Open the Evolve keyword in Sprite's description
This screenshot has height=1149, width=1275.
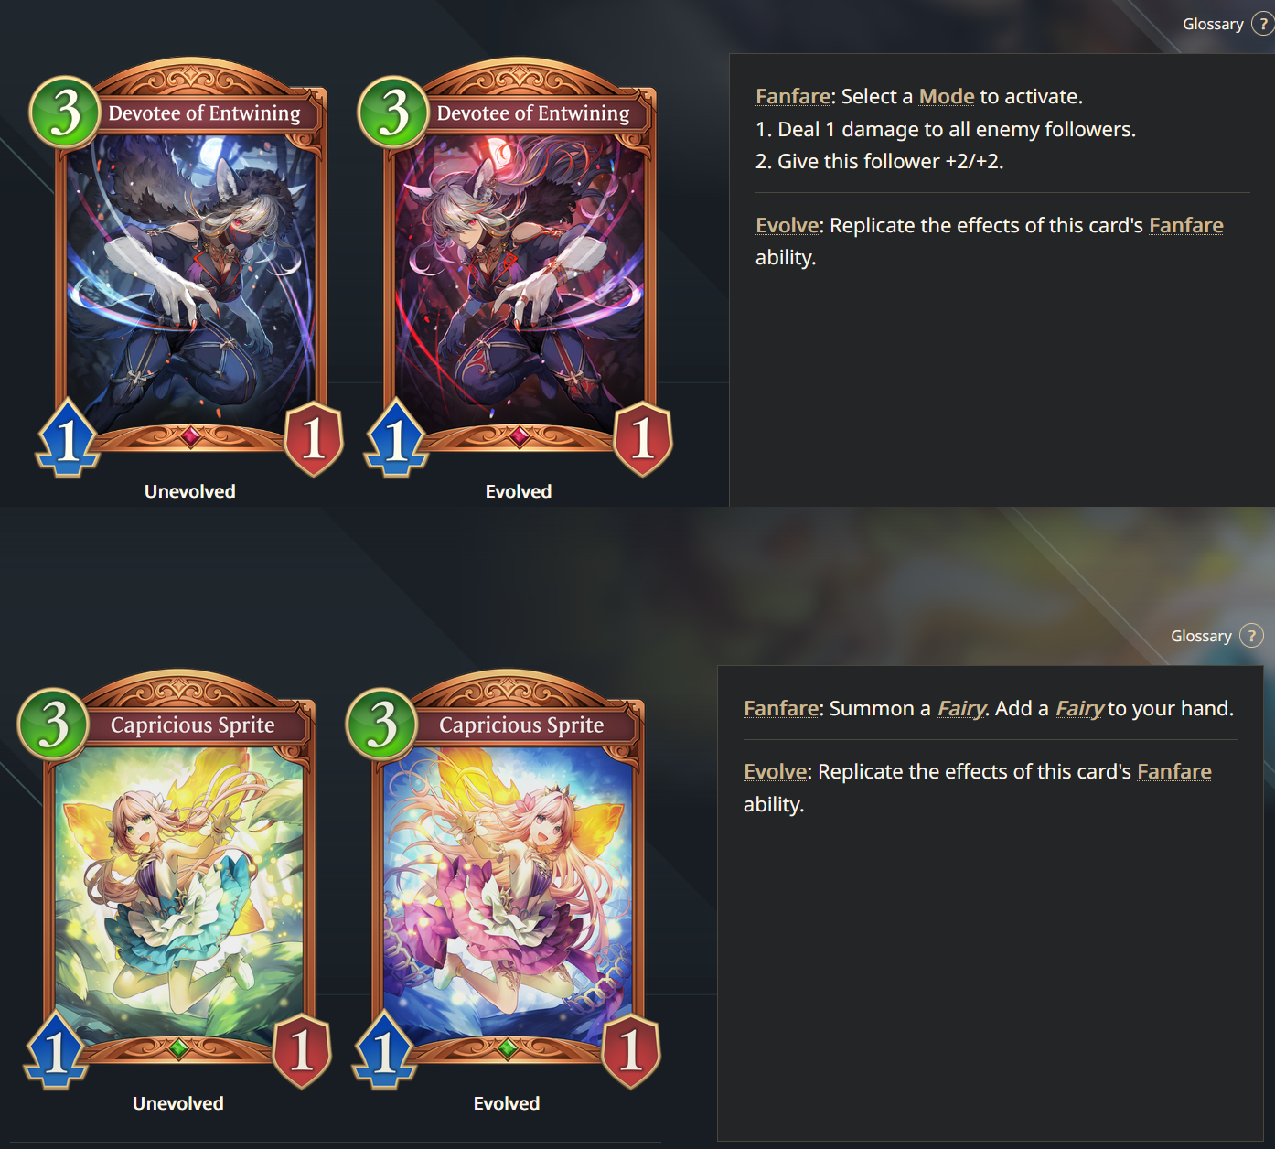775,771
